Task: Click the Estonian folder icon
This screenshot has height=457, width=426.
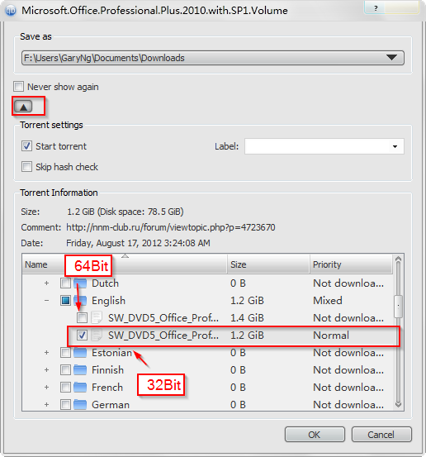Action: click(x=80, y=353)
